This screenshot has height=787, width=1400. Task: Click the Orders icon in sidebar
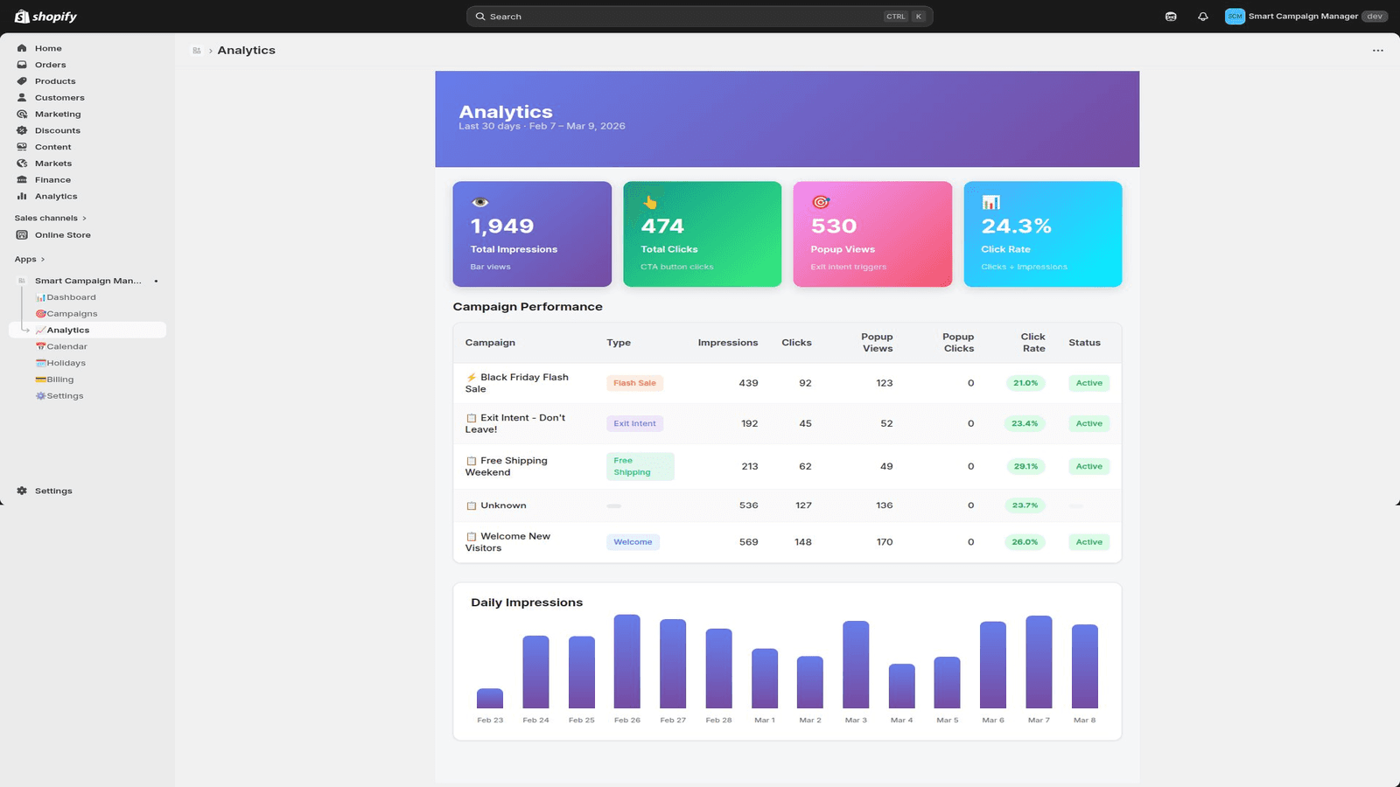22,65
